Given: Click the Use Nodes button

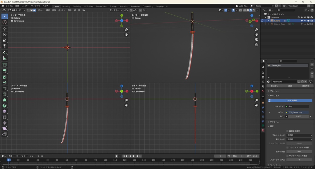Looking at the screenshot, I should [290, 100].
